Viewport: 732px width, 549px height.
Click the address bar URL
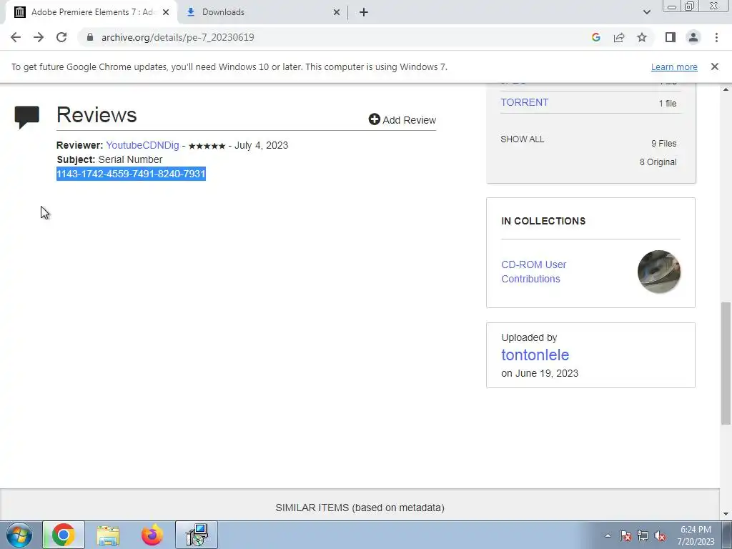tap(177, 37)
